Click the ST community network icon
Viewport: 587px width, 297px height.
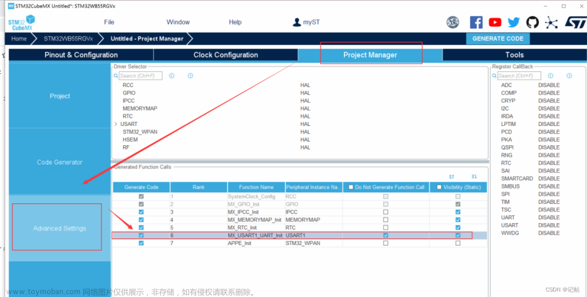pyautogui.click(x=551, y=22)
